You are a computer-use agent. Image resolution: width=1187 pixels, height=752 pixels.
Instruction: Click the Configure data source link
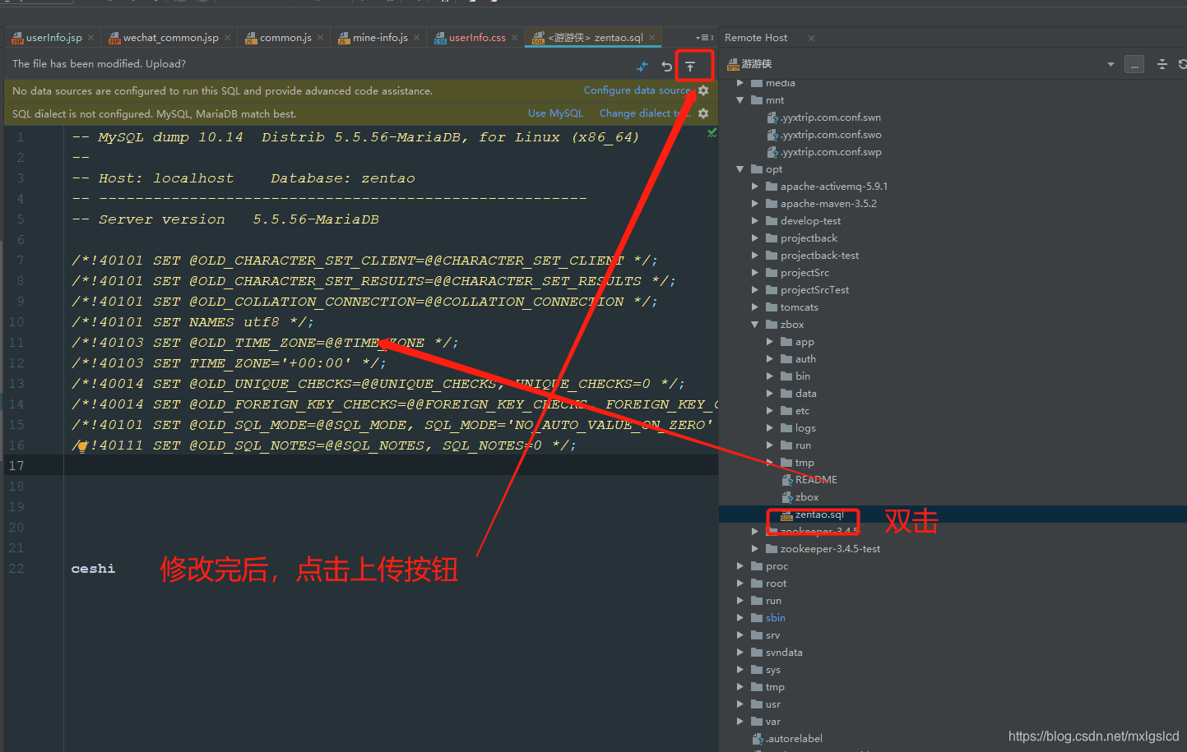click(x=637, y=90)
